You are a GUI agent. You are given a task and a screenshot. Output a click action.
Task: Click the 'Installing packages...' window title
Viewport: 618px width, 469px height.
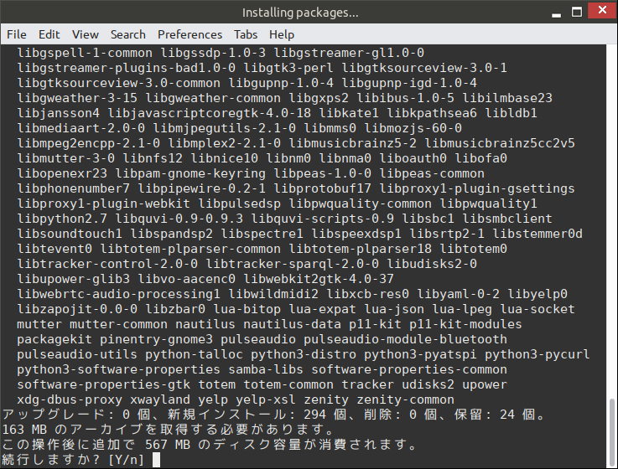click(x=300, y=13)
